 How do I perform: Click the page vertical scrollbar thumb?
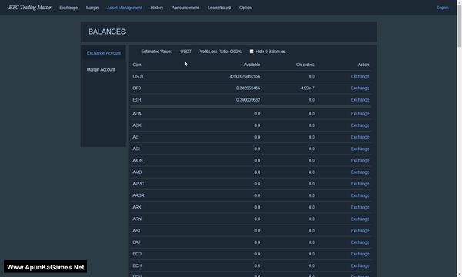(x=460, y=26)
